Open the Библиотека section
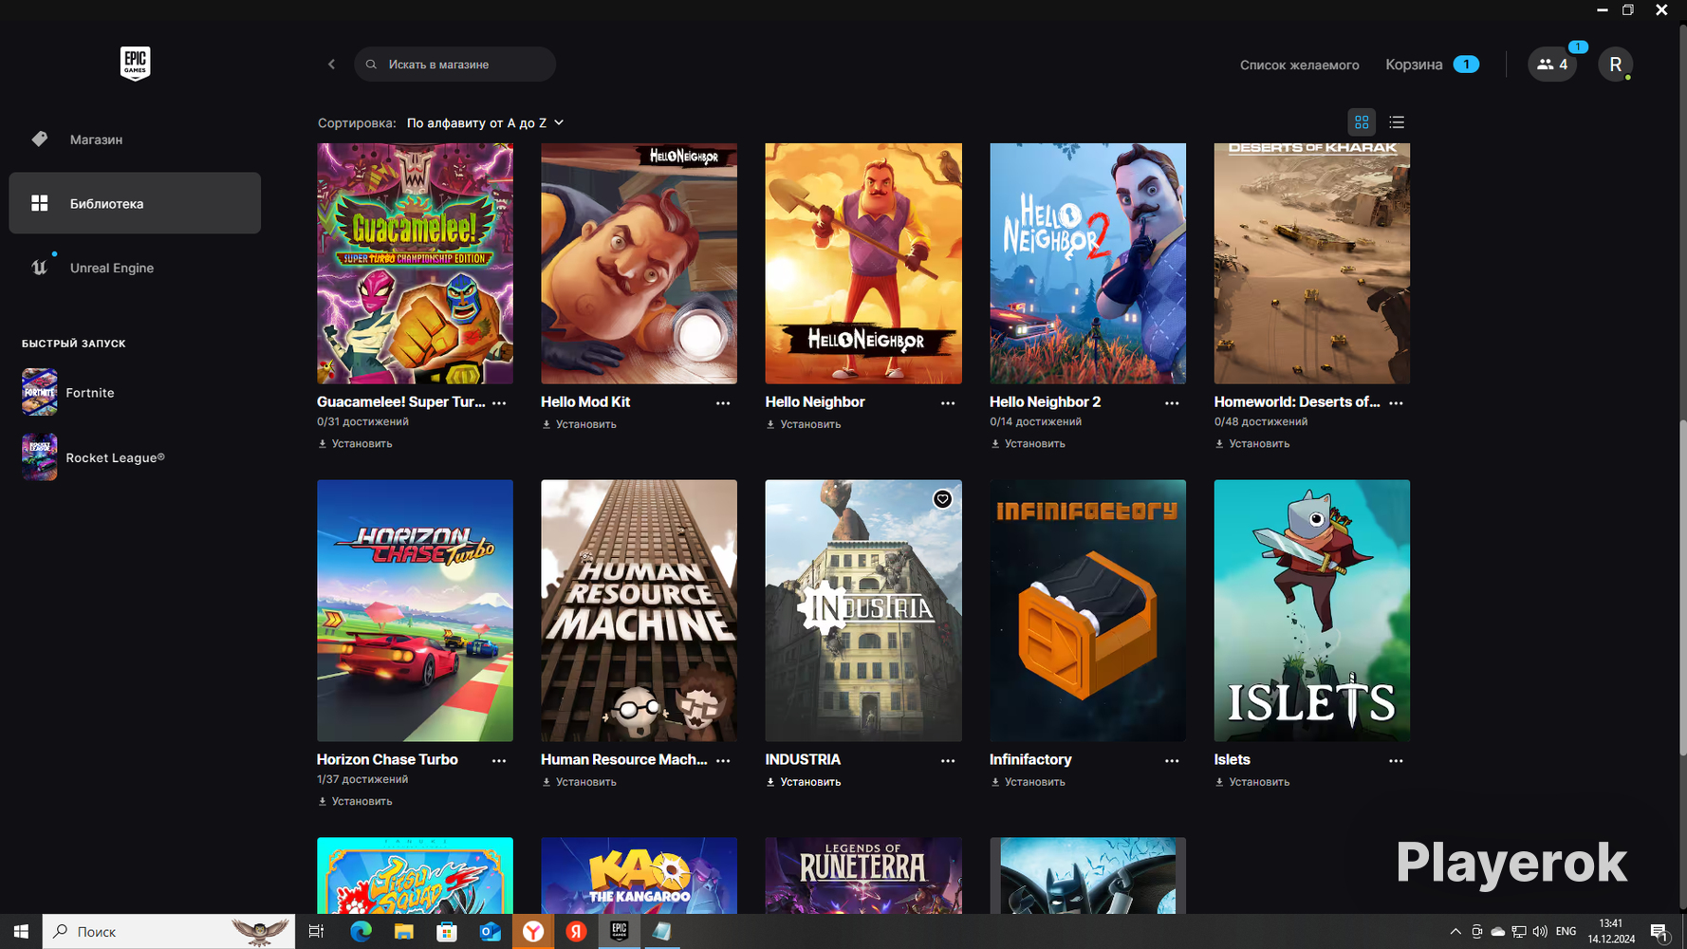Image resolution: width=1687 pixels, height=949 pixels. click(x=135, y=203)
